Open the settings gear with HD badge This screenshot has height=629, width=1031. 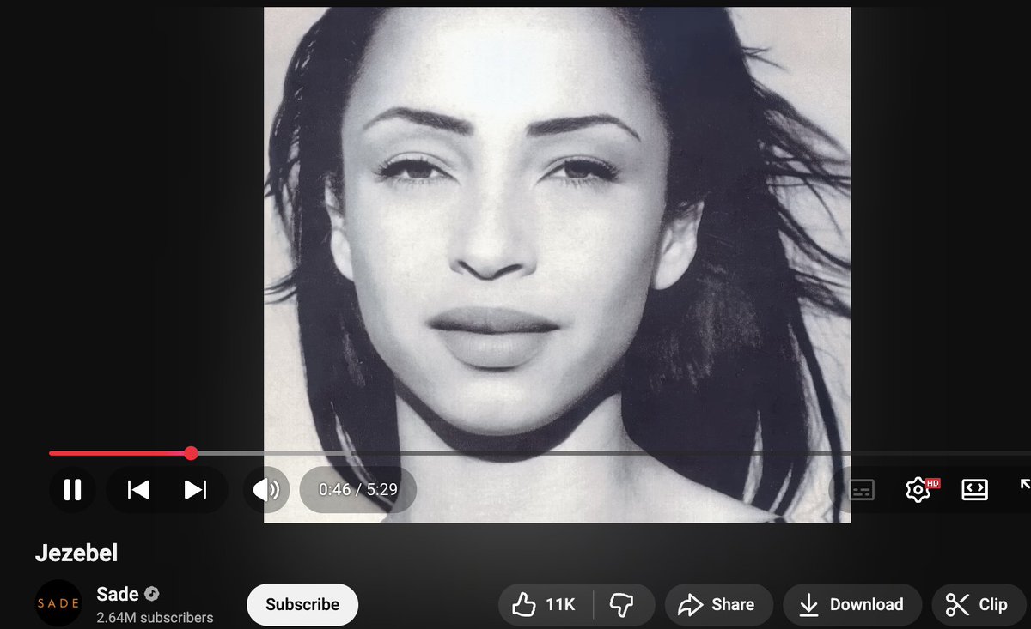point(919,489)
